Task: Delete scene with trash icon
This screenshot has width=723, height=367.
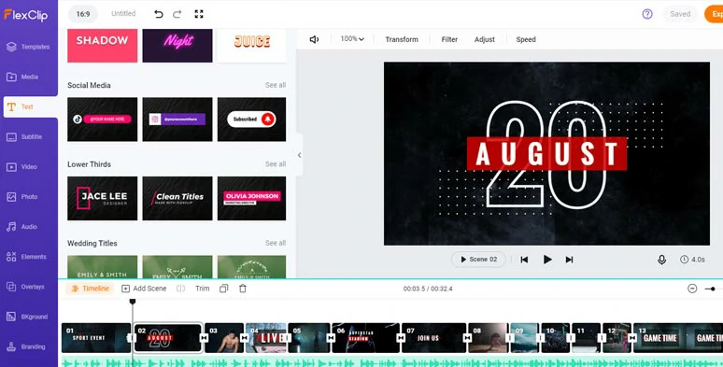Action: [243, 289]
